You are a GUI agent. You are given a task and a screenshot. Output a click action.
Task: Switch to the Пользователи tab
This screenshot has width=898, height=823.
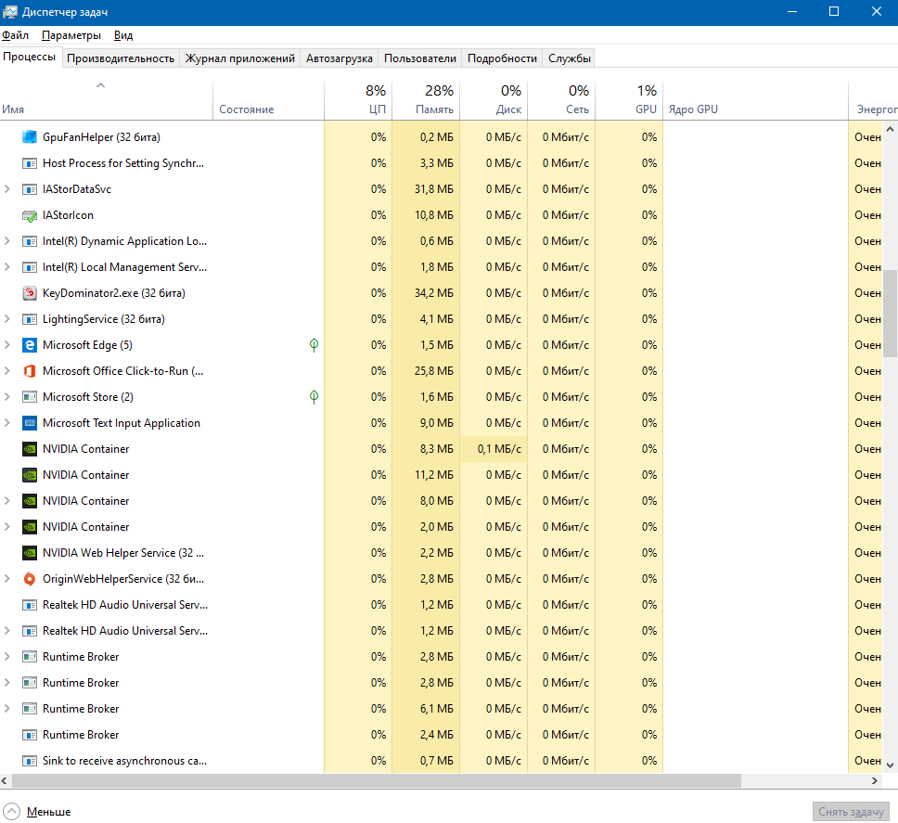pos(420,58)
